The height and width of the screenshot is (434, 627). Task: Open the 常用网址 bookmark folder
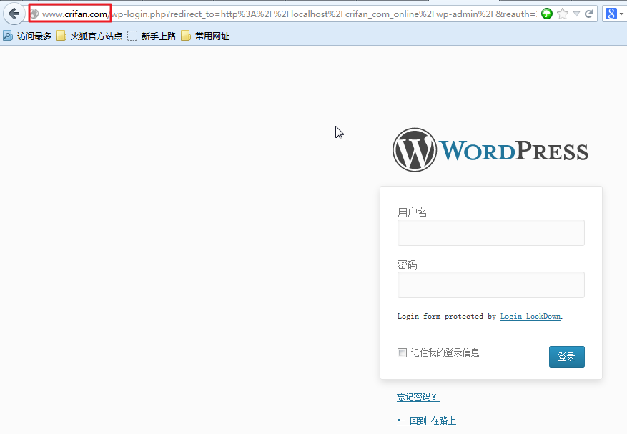tap(205, 36)
